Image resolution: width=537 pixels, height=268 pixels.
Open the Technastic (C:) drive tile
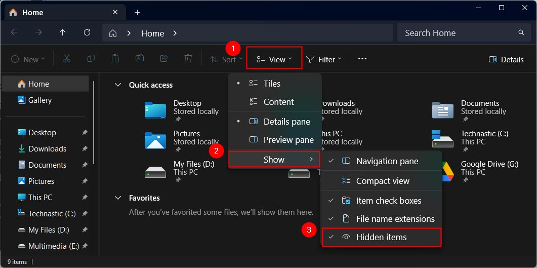point(470,141)
